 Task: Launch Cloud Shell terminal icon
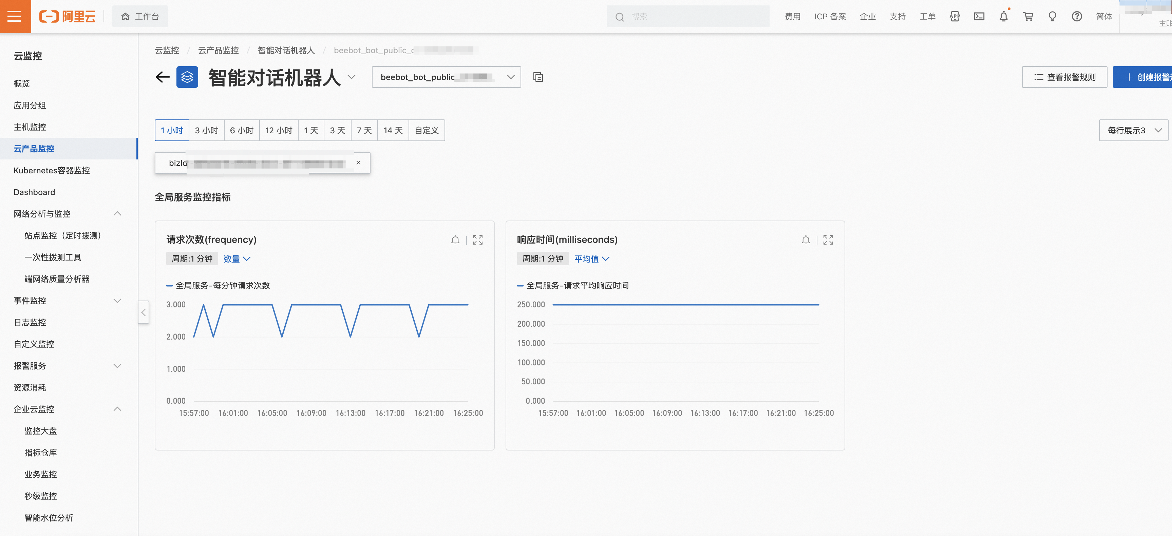979,16
